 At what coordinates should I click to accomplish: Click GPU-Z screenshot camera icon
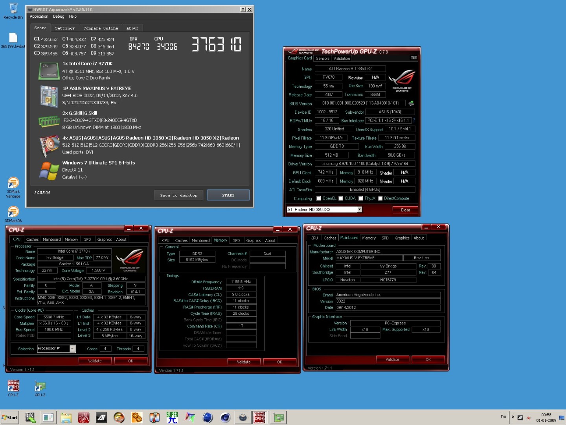pos(414,57)
